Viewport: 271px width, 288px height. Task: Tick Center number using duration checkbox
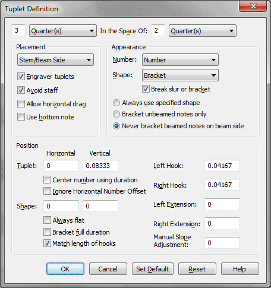click(47, 180)
